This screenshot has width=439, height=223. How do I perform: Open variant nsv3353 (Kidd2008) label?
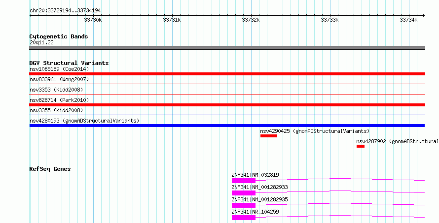point(56,90)
